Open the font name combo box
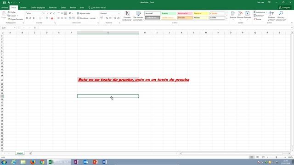Image resolution: width=294 pixels, height=165 pixels. tap(33, 13)
